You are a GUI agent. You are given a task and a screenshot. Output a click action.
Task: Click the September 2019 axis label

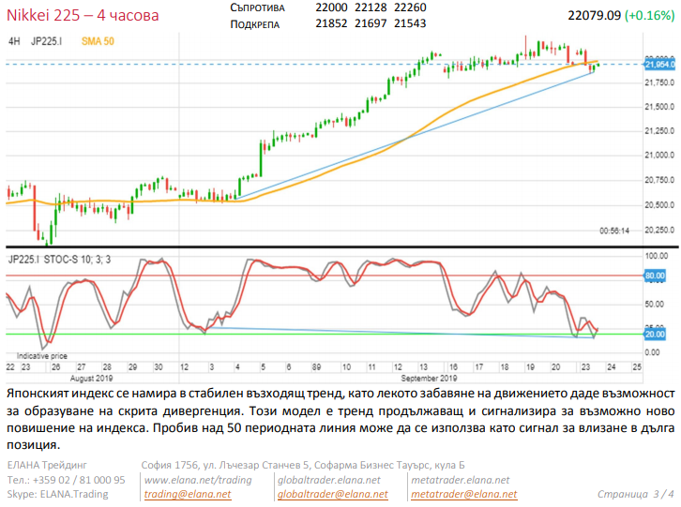tap(429, 378)
